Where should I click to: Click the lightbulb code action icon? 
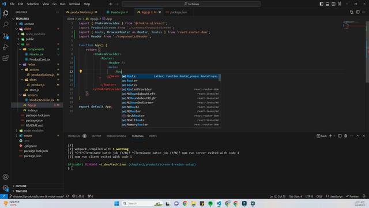81,71
